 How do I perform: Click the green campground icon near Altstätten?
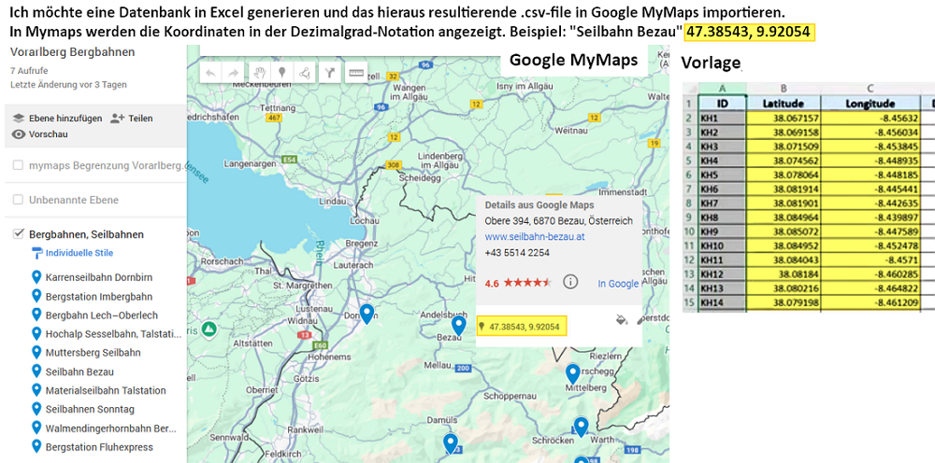tap(209, 330)
